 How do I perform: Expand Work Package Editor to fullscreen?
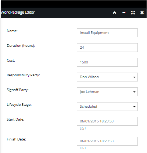133,13
